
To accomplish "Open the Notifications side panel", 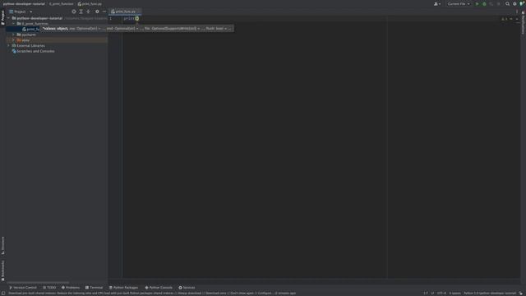I will 523,23.
